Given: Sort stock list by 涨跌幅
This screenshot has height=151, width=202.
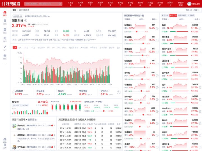Looking at the screenshot, I should (x=128, y=19).
